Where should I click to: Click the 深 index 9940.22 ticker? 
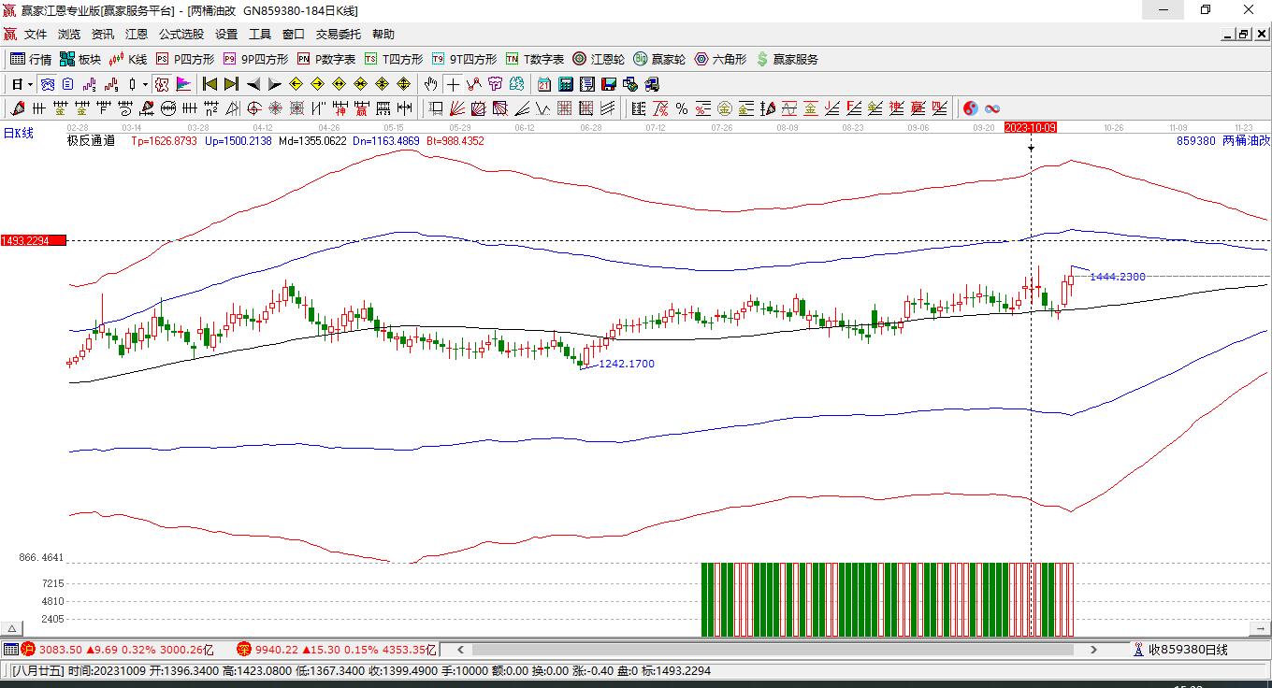pyautogui.click(x=338, y=649)
